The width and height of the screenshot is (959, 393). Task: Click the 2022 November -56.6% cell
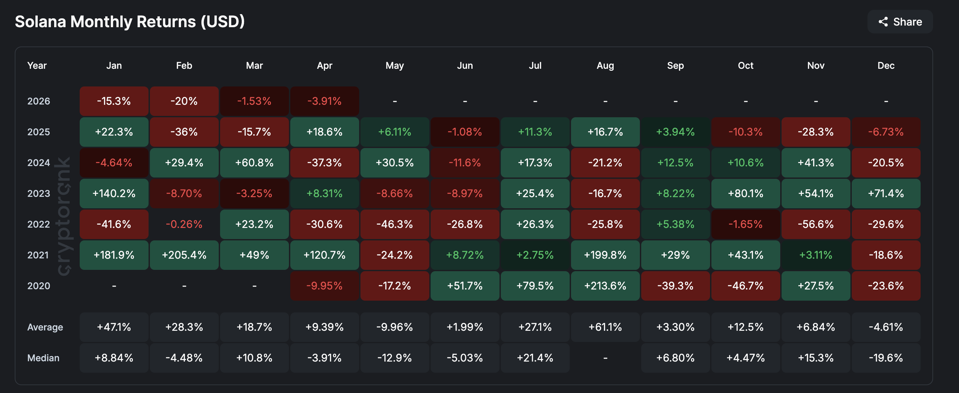815,224
